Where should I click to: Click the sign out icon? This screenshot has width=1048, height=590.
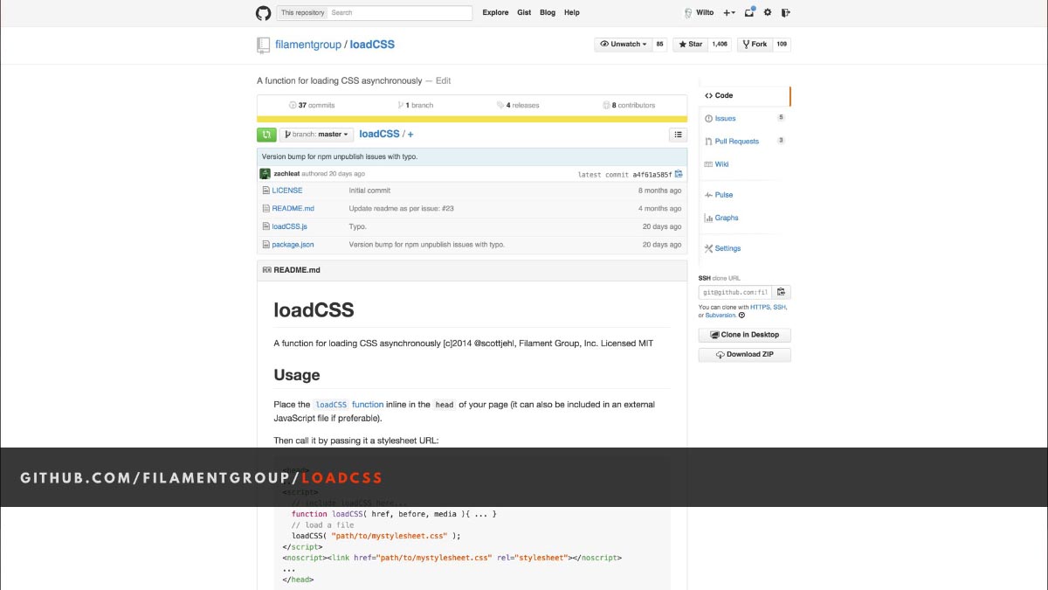[786, 13]
